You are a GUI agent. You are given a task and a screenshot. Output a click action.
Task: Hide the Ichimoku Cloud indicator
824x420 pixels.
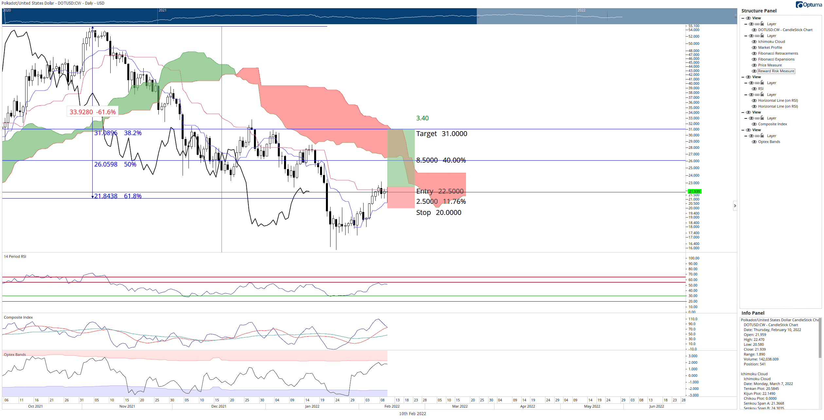(x=754, y=42)
